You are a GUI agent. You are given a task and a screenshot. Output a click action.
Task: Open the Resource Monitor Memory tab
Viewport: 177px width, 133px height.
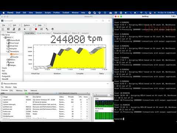point(19,91)
